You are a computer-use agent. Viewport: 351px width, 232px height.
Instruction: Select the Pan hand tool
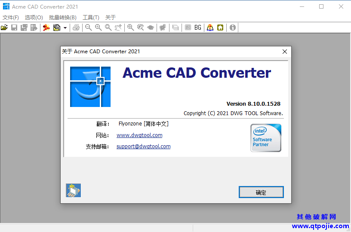[x=118, y=27]
